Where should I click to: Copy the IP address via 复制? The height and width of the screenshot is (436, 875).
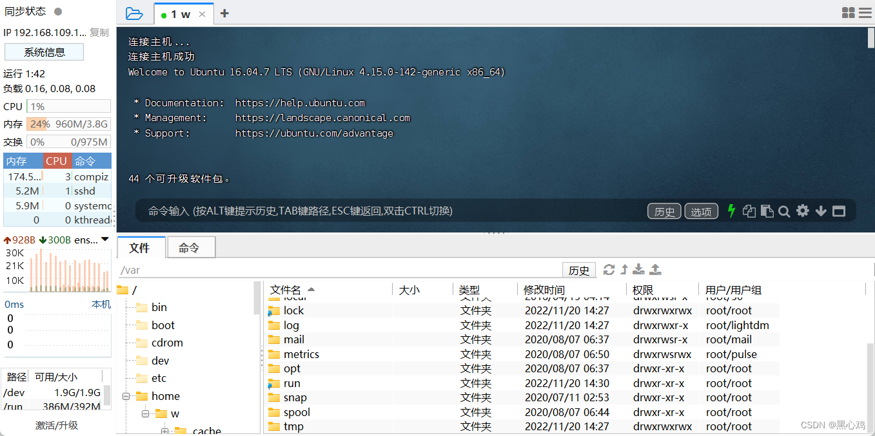tap(99, 32)
